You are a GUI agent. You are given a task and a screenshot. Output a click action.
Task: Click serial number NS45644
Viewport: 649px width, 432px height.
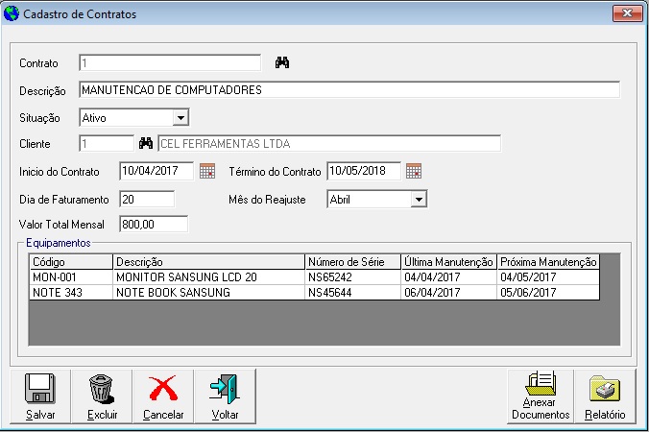[x=353, y=292]
